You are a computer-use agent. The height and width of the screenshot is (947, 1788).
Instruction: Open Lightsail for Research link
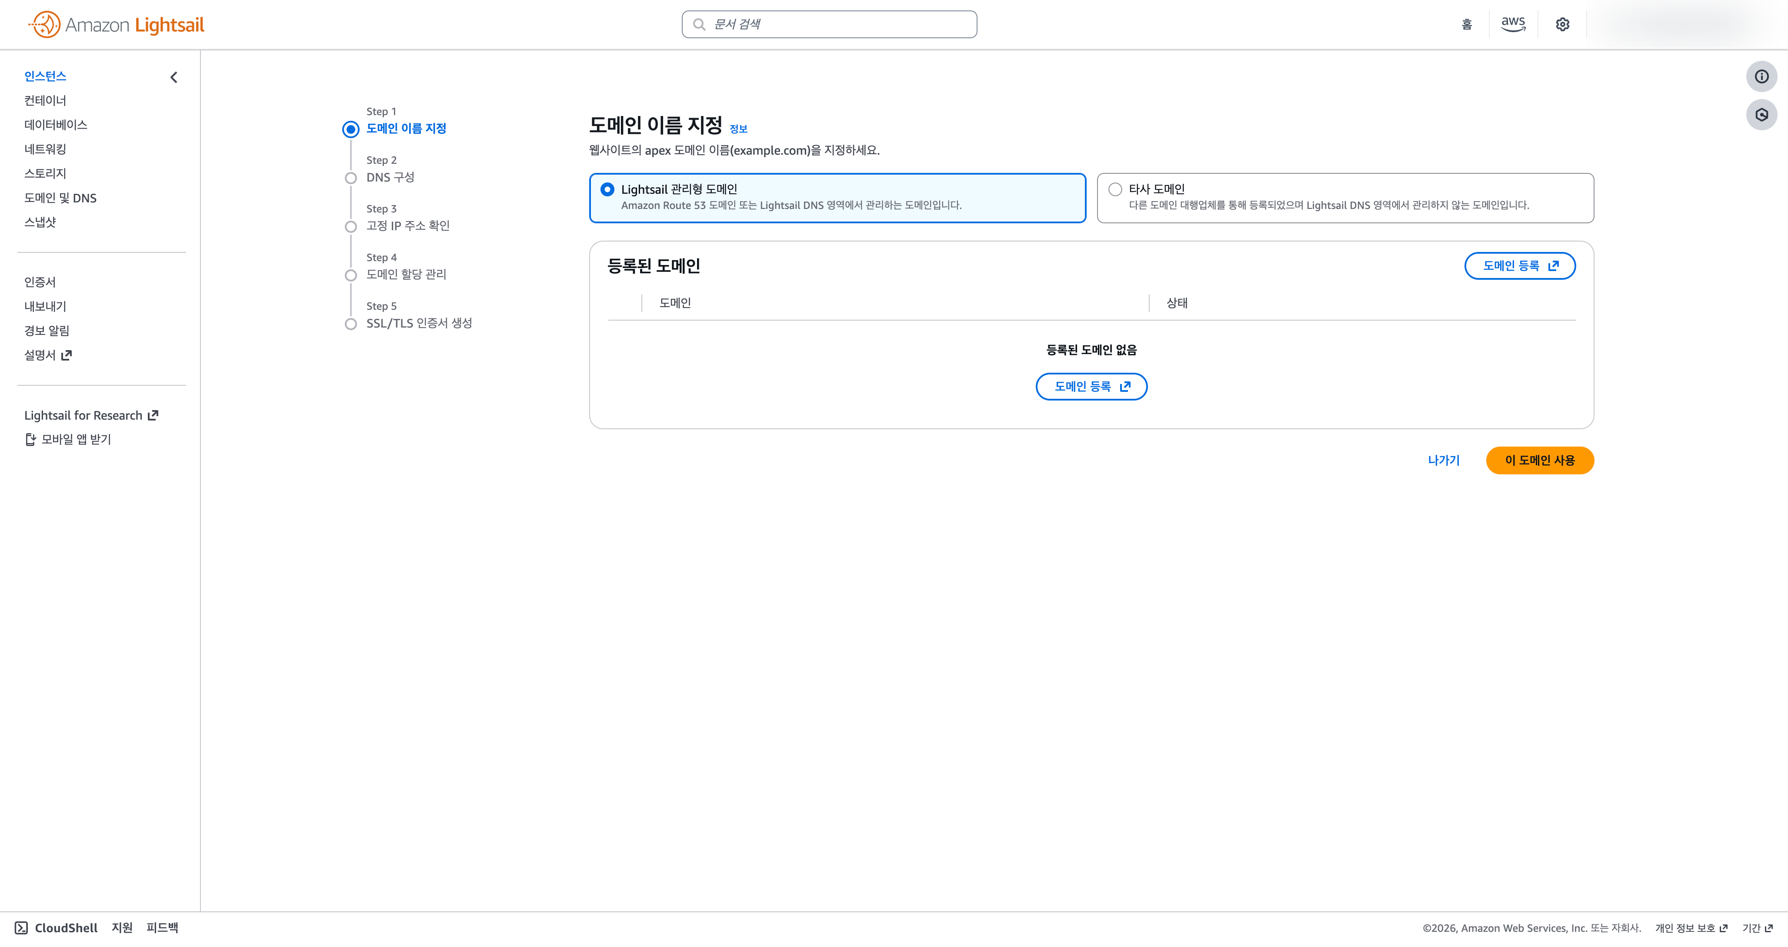click(91, 415)
